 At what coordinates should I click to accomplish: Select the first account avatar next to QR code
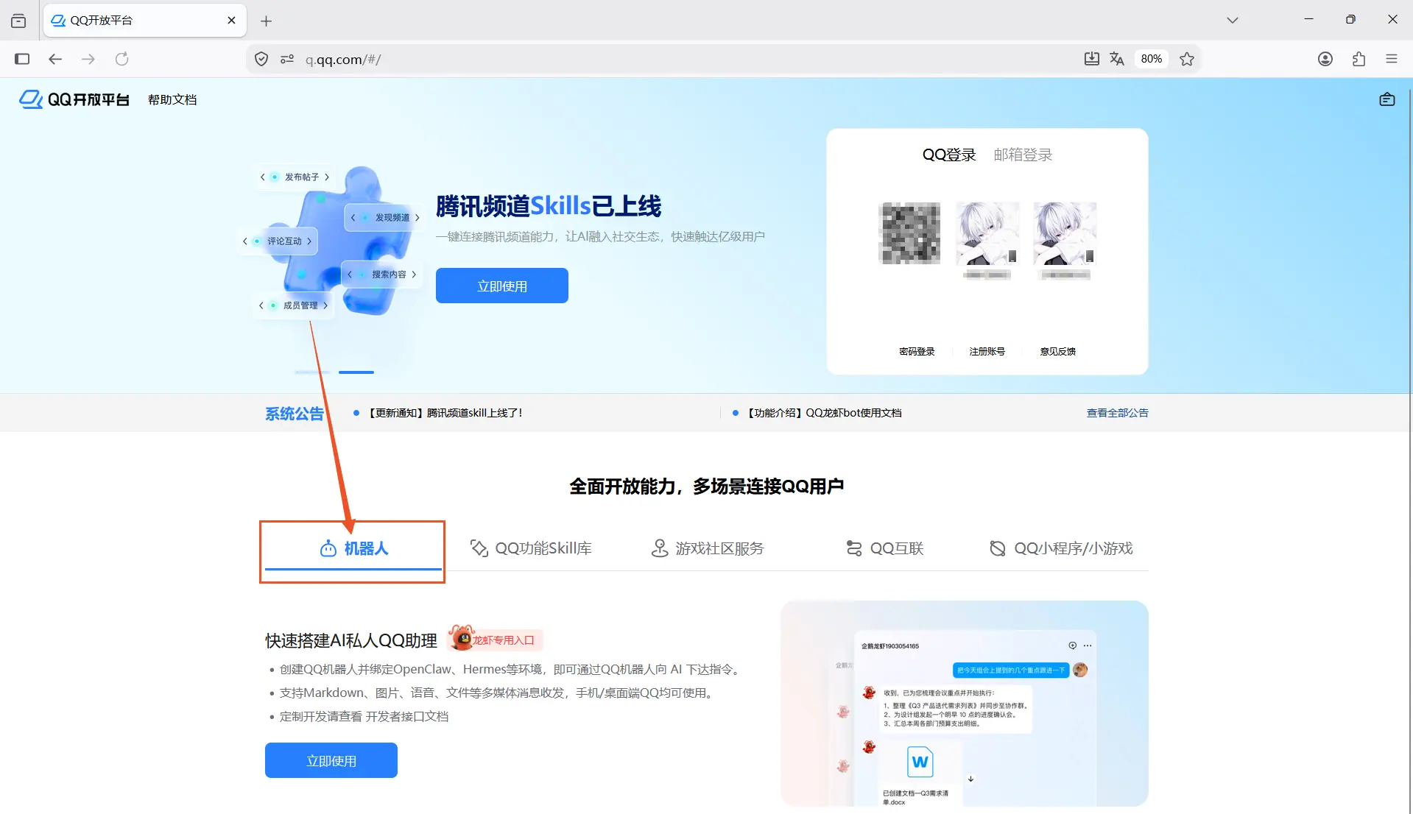tap(987, 233)
